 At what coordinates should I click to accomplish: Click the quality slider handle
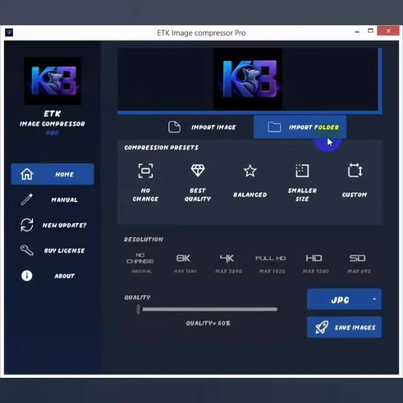pos(139,309)
